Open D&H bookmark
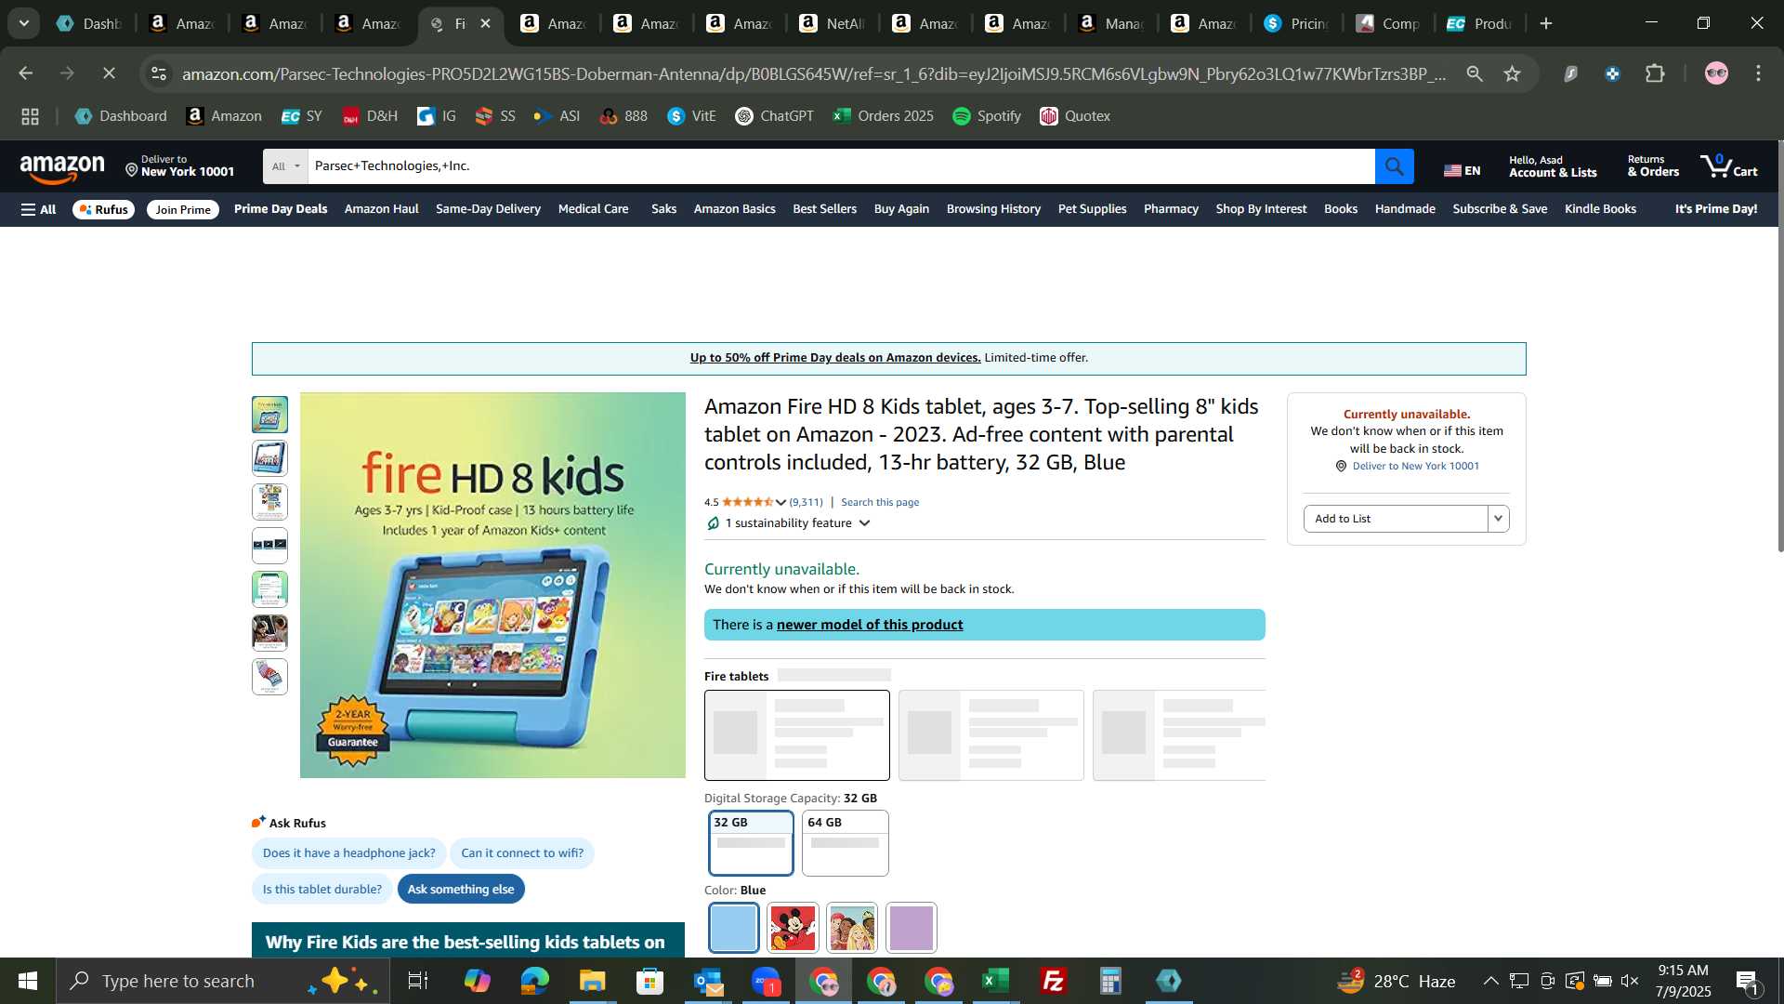The height and width of the screenshot is (1004, 1784). pos(369,116)
